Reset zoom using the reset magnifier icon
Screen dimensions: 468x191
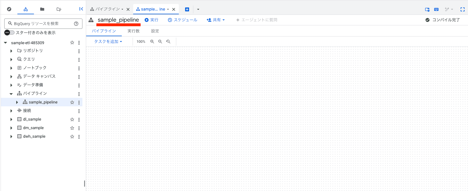tap(168, 42)
